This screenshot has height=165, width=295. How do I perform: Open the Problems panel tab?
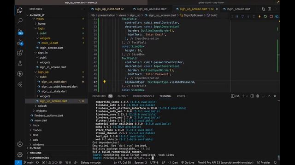99,96
